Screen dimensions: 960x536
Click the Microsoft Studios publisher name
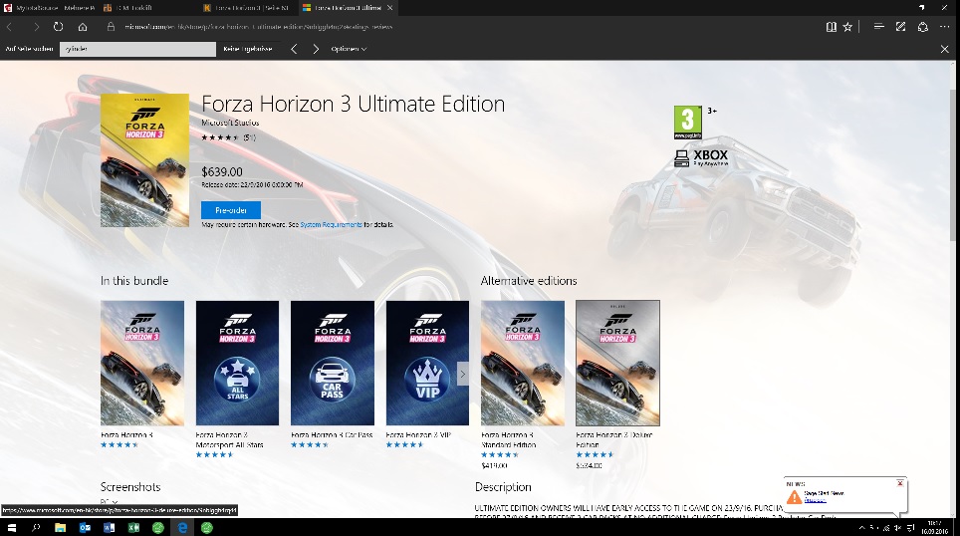click(x=230, y=123)
